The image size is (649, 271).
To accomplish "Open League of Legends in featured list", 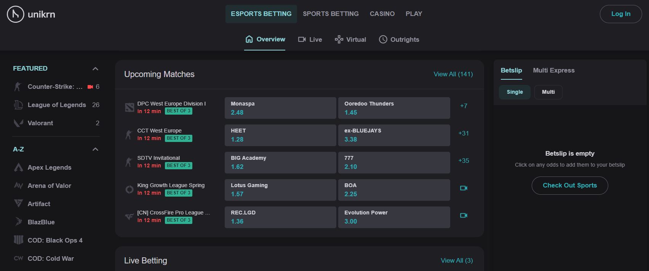I will pos(56,105).
